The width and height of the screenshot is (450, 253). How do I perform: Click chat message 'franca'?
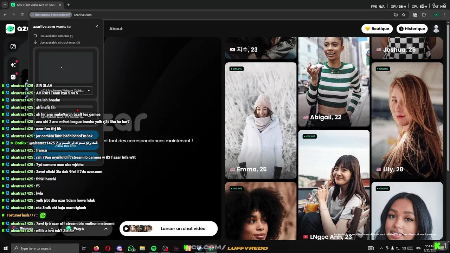click(41, 150)
